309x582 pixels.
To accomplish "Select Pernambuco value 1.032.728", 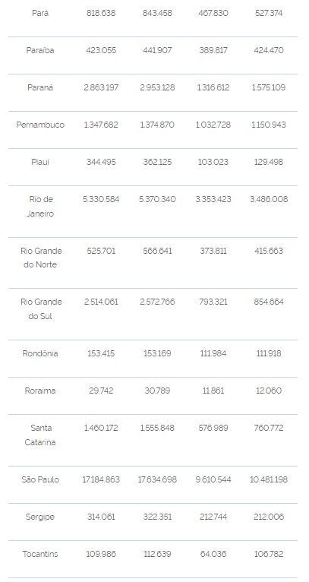I will [213, 125].
